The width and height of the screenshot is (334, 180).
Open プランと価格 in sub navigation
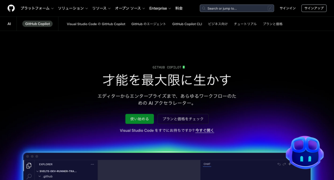(273, 24)
